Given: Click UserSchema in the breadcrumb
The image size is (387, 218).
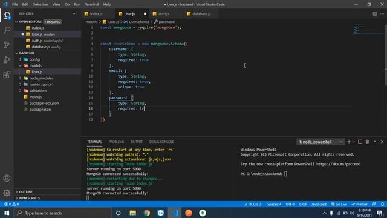Looking at the screenshot, I should point(138,22).
